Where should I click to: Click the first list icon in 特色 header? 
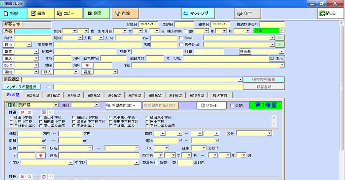pos(22,177)
